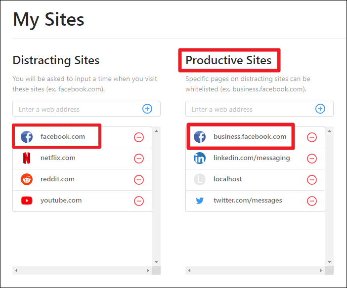Image resolution: width=347 pixels, height=288 pixels.
Task: Click the Productive Sites heading
Action: [228, 60]
